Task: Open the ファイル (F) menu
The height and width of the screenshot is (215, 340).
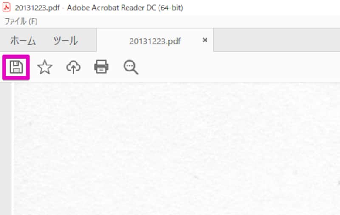Action: 21,21
